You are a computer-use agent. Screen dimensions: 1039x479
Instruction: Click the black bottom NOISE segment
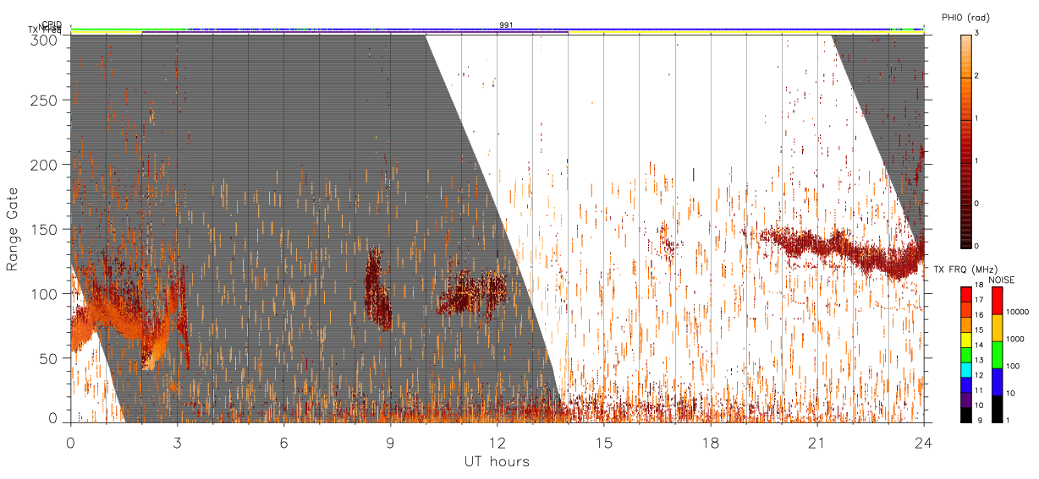[x=996, y=408]
